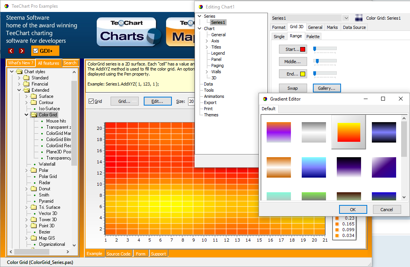The width and height of the screenshot is (410, 267).
Task: Click the Standard folder icon
Action: point(27,78)
